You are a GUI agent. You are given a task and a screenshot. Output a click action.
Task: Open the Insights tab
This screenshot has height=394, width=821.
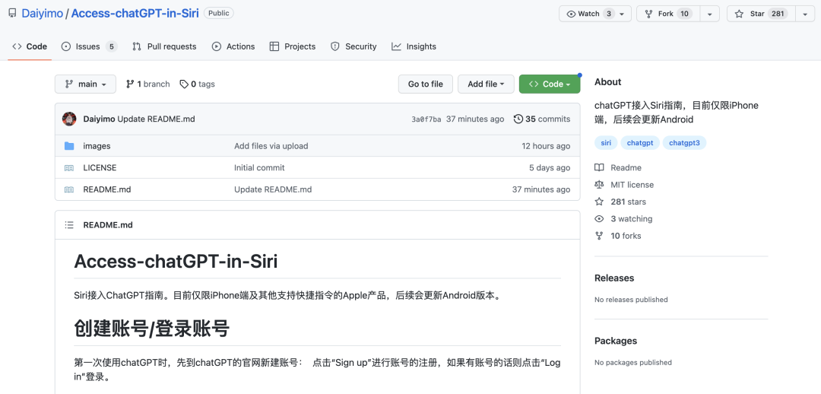pos(414,46)
